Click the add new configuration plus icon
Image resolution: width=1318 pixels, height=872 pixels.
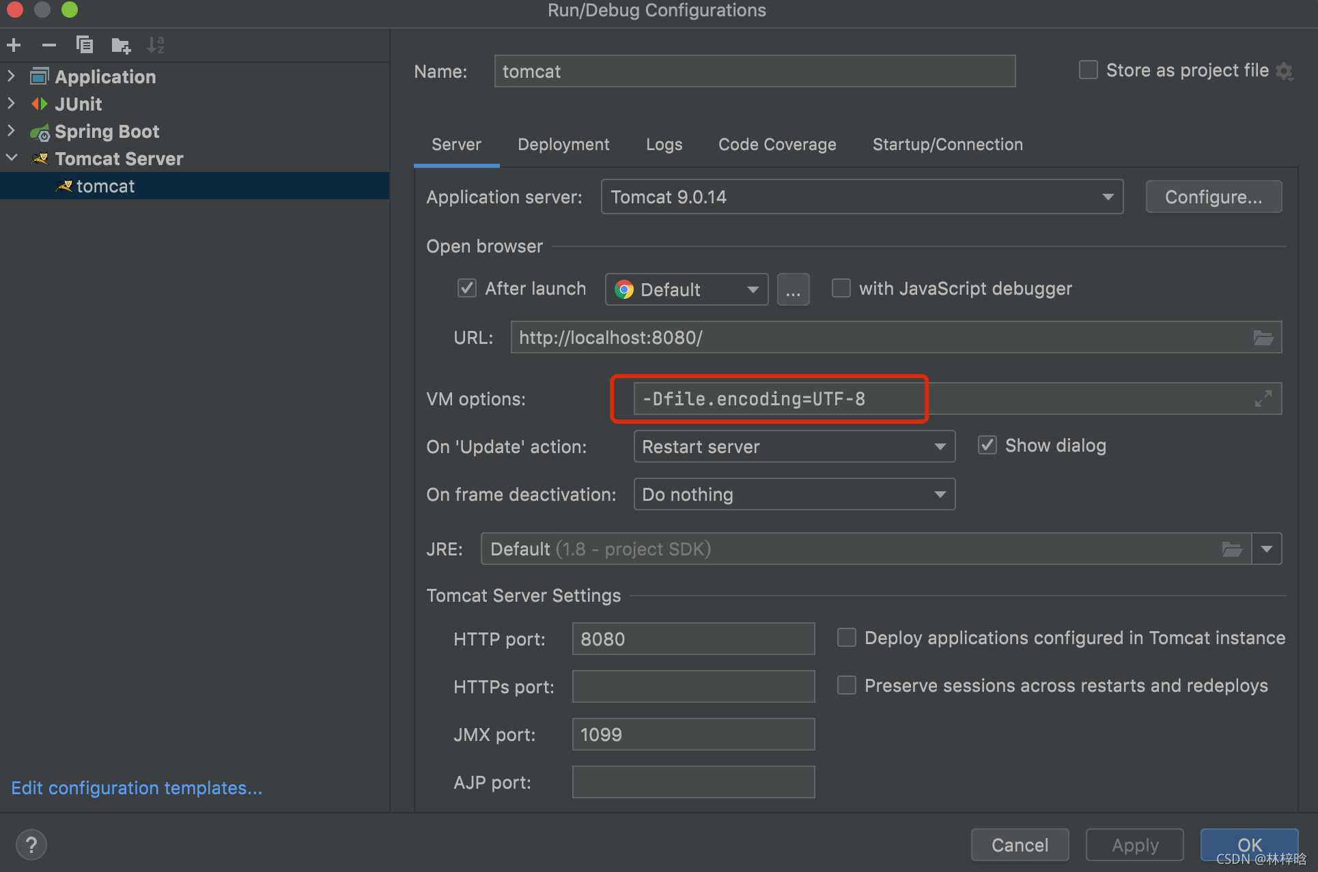point(14,45)
